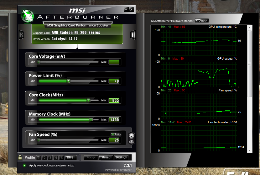The image size is (260, 175).
Task: Minimize the Afterburner window
Action: click(x=126, y=9)
